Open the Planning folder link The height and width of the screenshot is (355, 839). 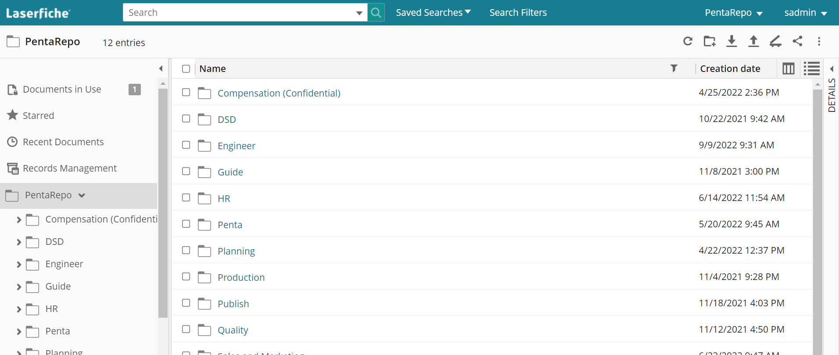pyautogui.click(x=236, y=251)
